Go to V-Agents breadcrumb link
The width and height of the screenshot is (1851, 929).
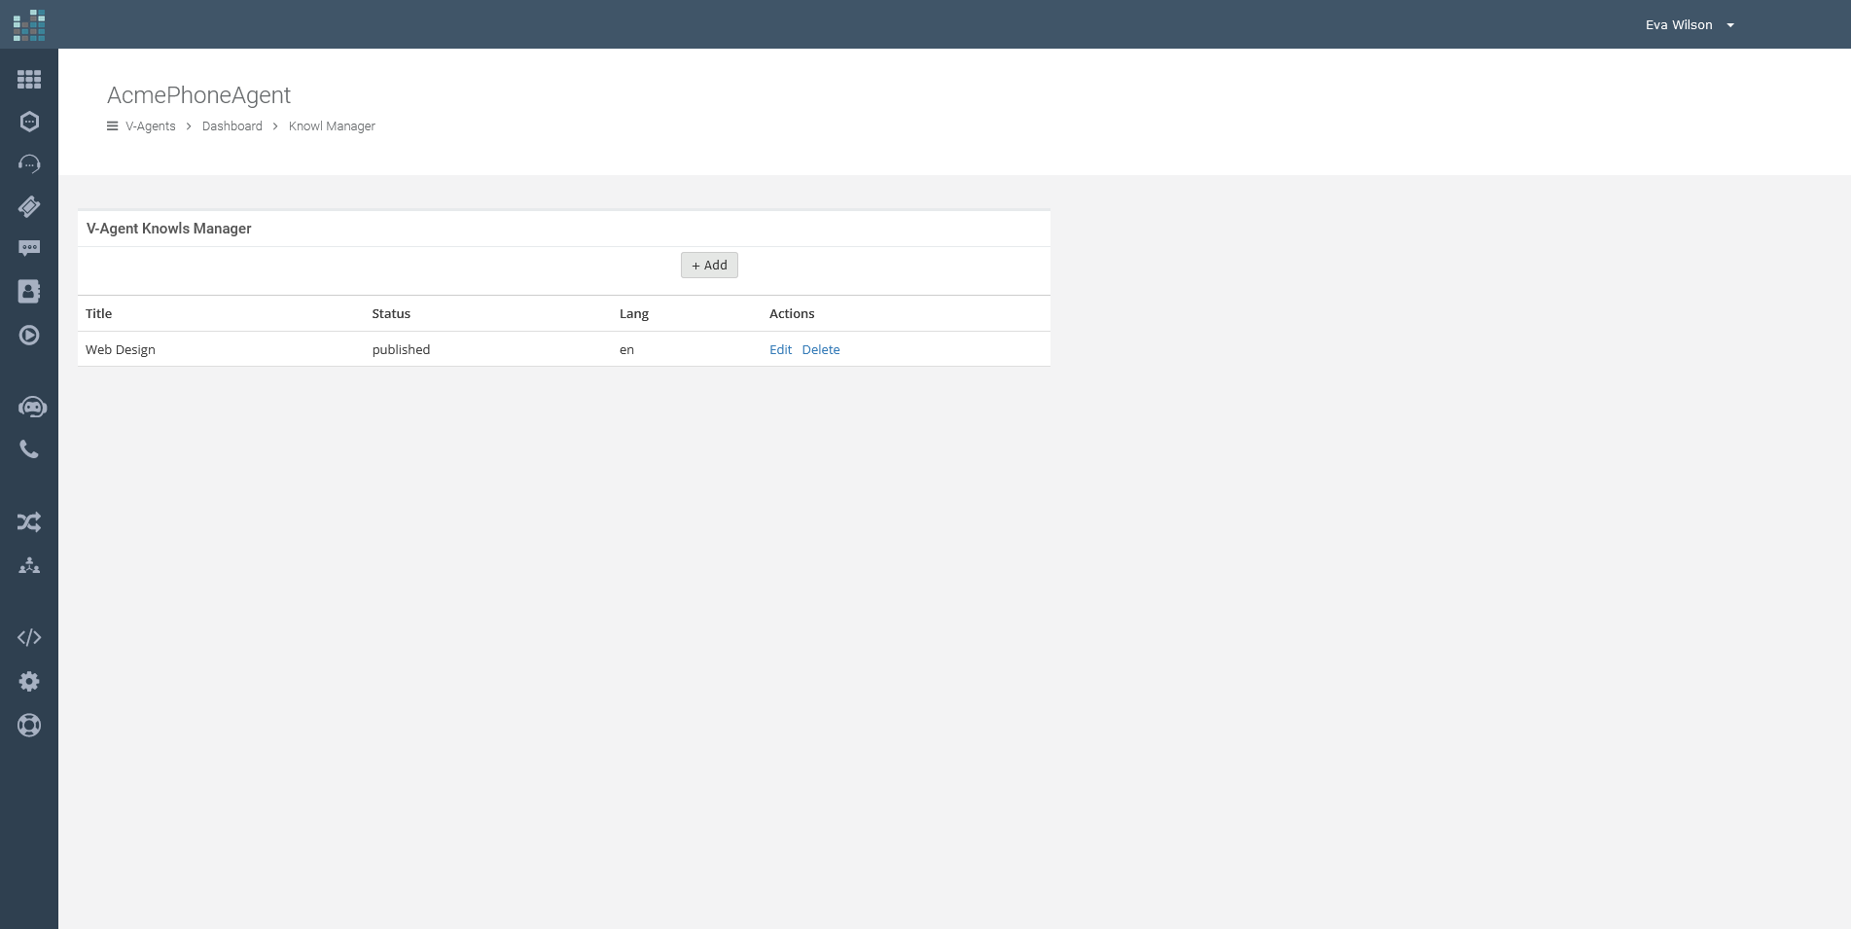coord(151,126)
